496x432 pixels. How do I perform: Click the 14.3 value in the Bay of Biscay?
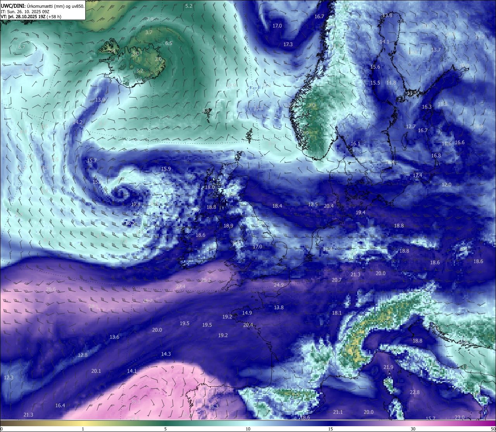point(166,354)
